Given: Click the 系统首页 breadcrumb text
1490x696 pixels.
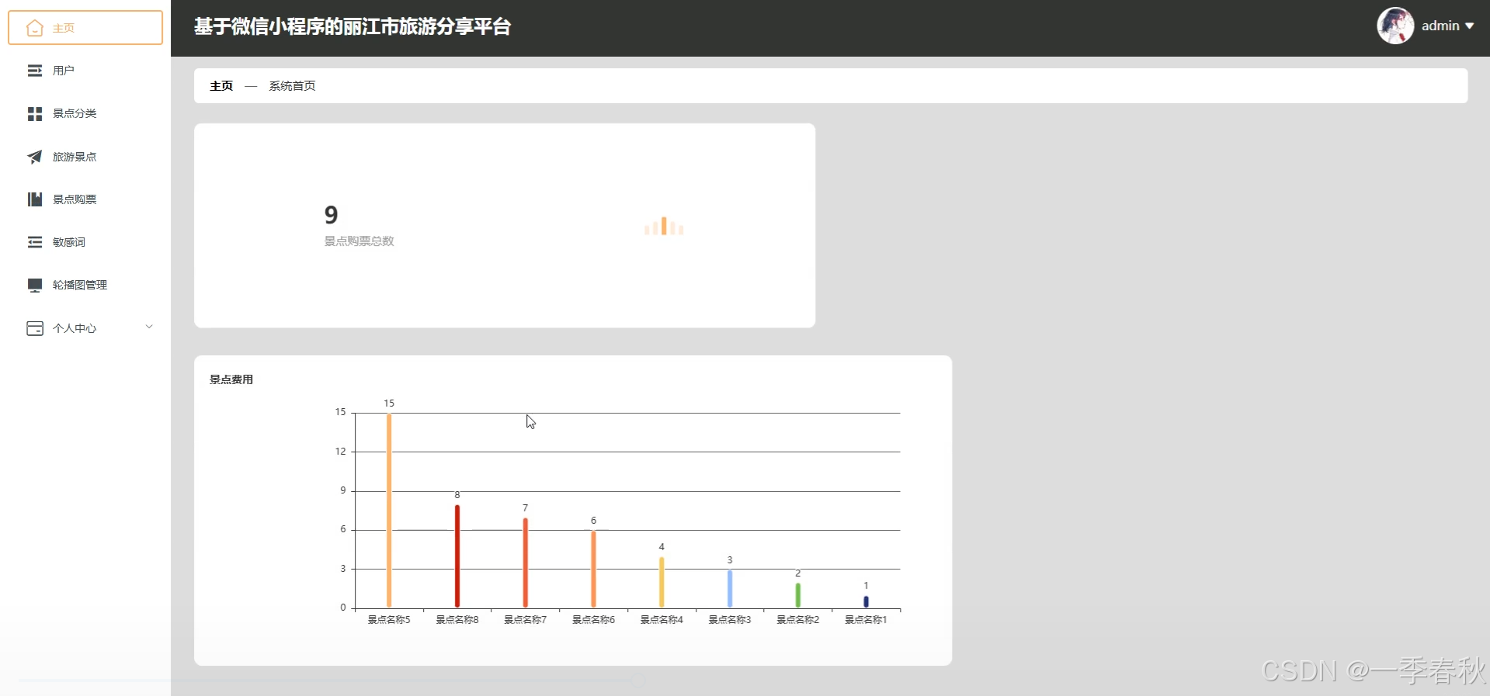Looking at the screenshot, I should coord(292,86).
